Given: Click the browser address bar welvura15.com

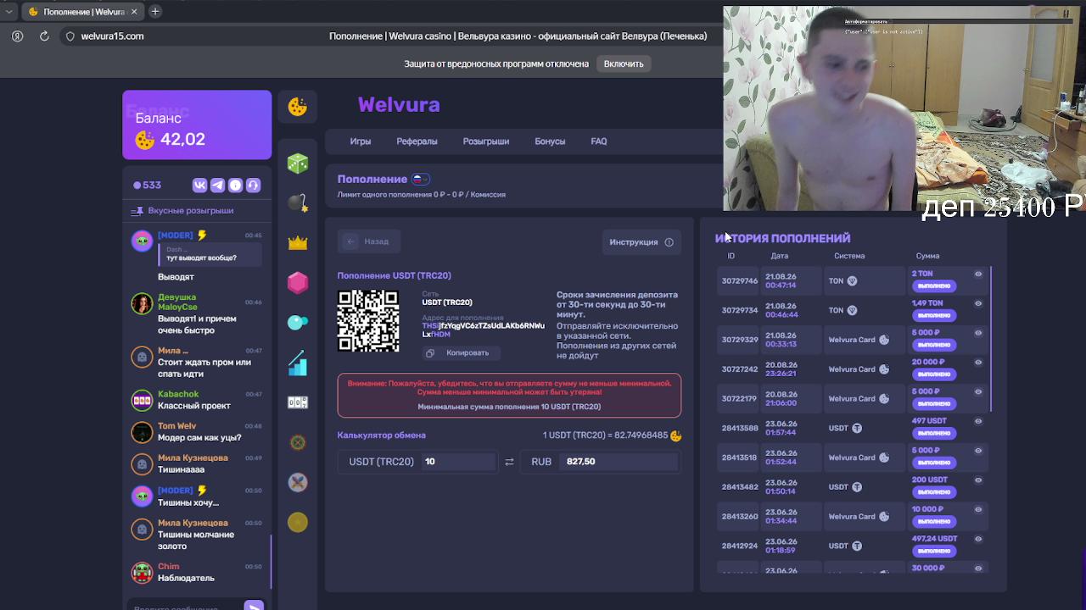Looking at the screenshot, I should point(112,36).
